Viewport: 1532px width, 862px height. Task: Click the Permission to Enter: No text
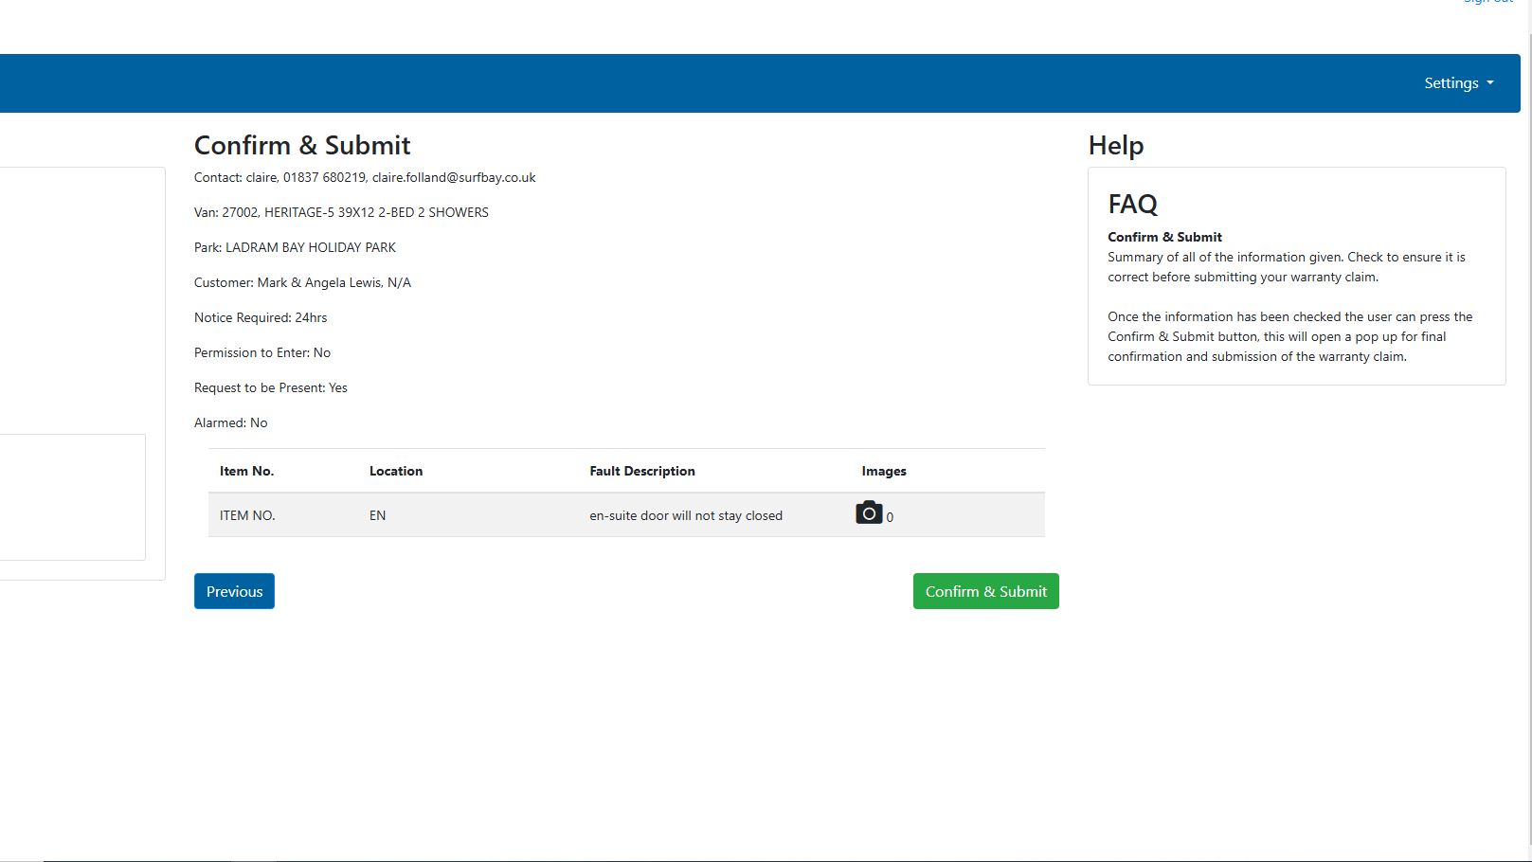262,352
